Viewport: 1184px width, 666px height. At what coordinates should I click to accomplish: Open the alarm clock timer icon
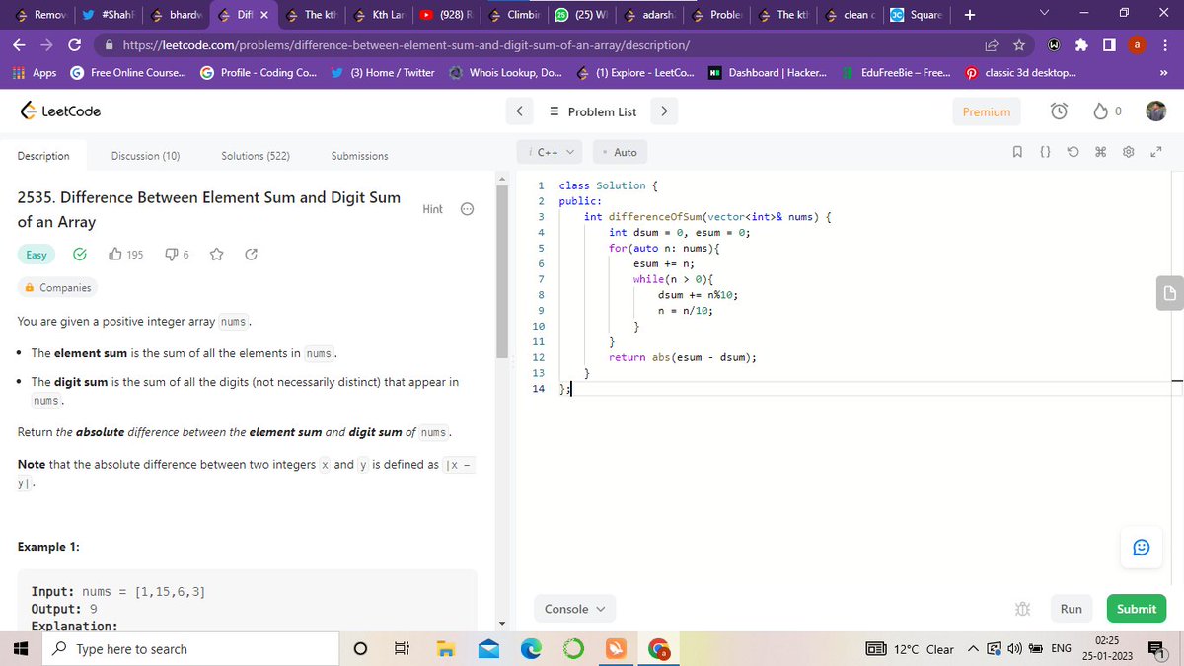(1058, 111)
